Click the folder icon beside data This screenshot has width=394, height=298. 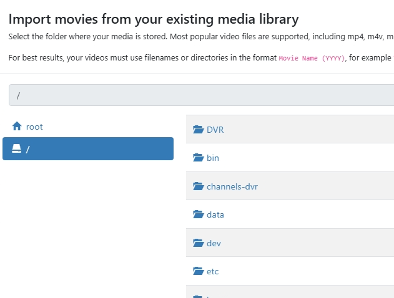click(199, 214)
